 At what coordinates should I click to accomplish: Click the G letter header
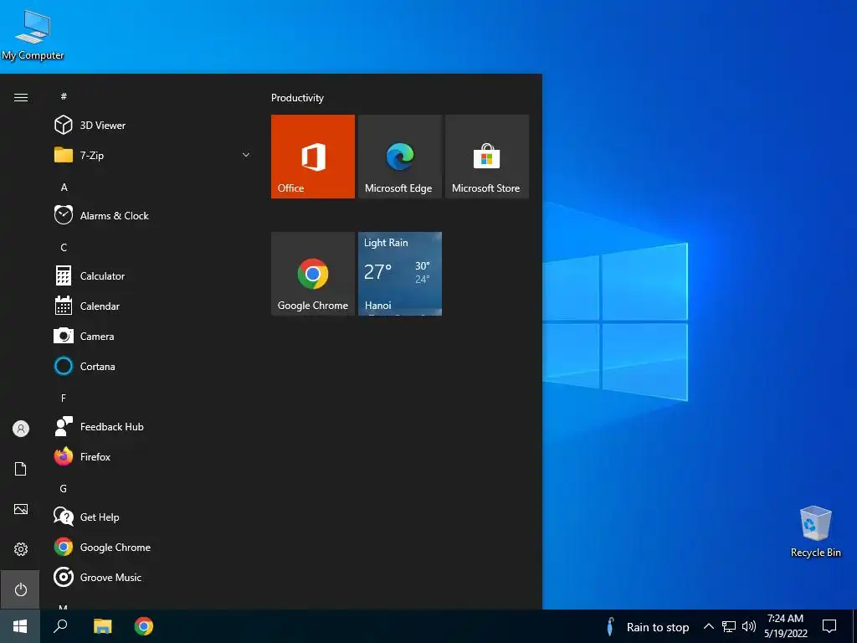point(64,488)
